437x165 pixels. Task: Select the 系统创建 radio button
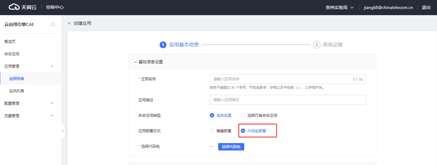click(x=212, y=115)
